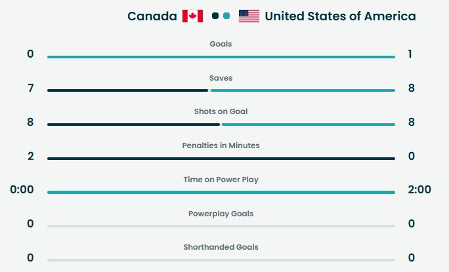449x272 pixels.
Task: Click the grey Shorthanded Goals bar
Action: coord(221,260)
